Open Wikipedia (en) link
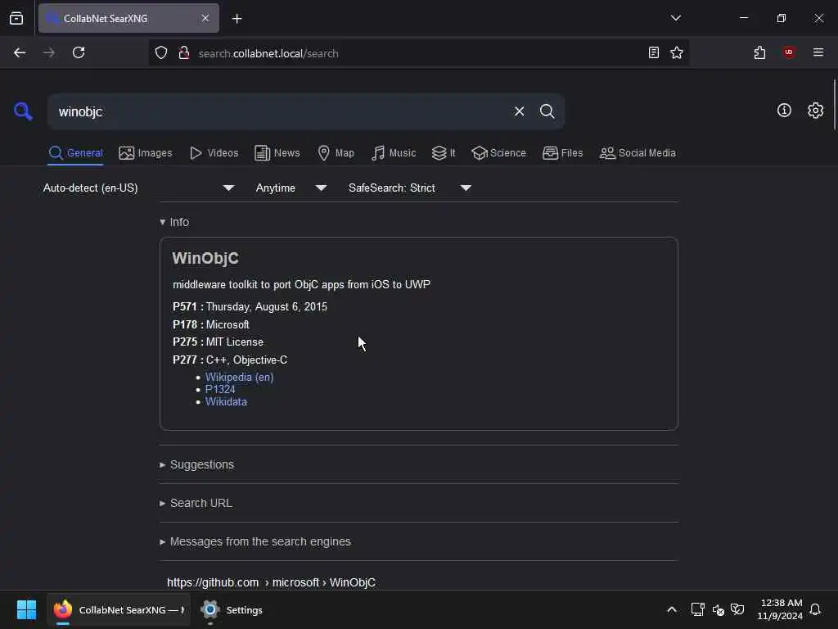 click(x=240, y=377)
